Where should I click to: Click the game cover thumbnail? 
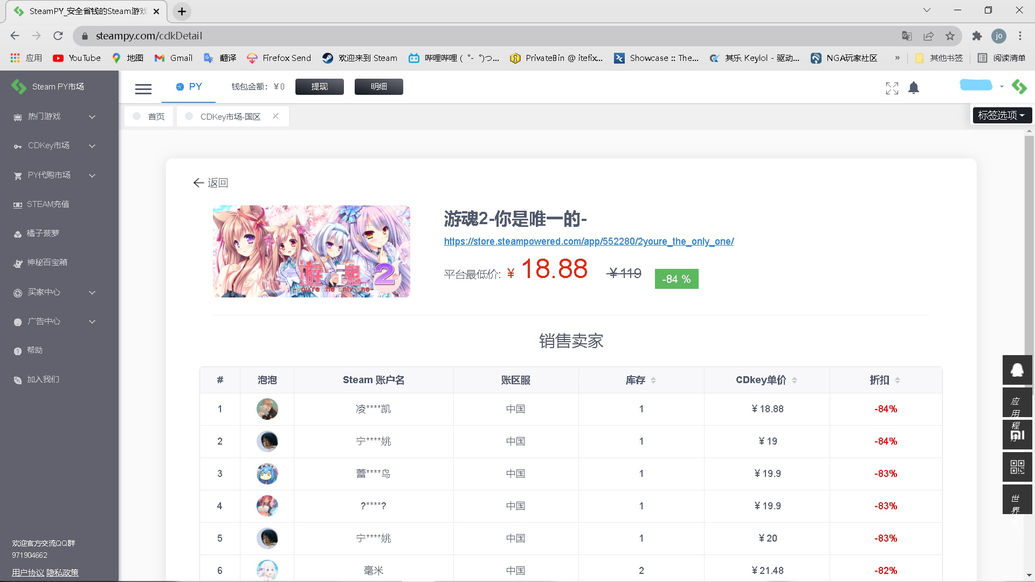(x=311, y=251)
